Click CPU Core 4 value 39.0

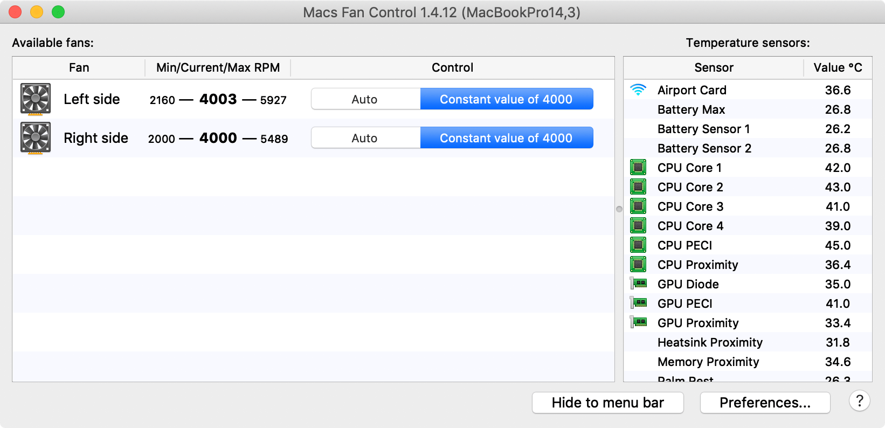tap(838, 226)
